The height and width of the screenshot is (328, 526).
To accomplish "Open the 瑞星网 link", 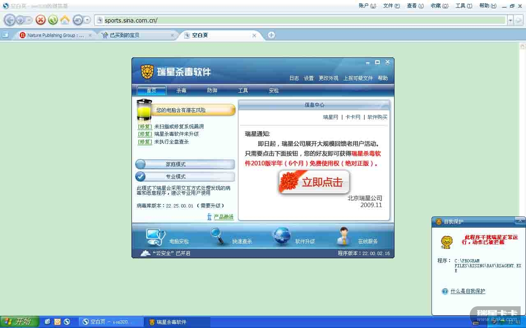I will (x=331, y=117).
